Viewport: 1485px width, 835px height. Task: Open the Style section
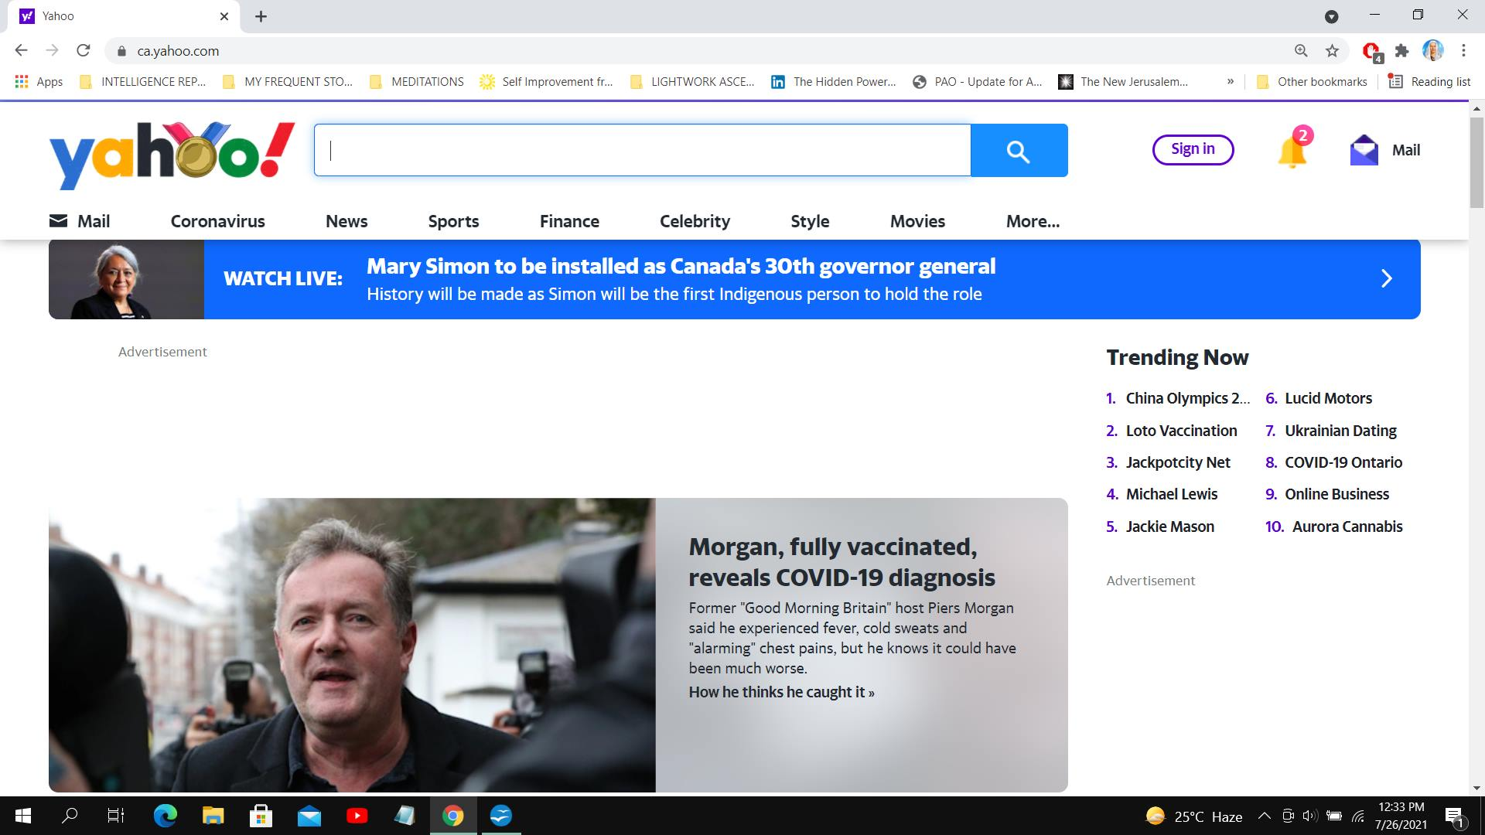810,221
